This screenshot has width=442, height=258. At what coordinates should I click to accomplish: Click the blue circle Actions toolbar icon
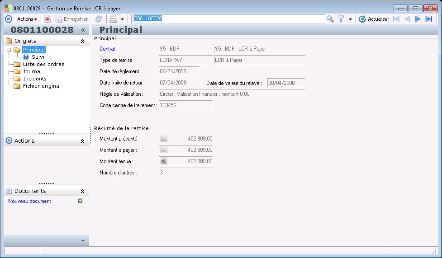[x=9, y=19]
